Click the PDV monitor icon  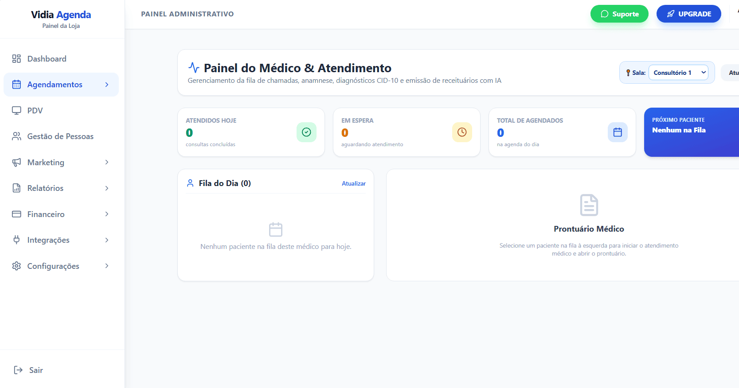pyautogui.click(x=16, y=110)
